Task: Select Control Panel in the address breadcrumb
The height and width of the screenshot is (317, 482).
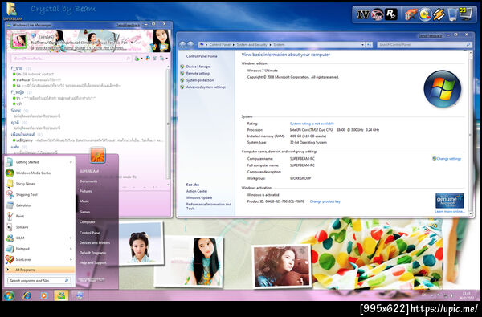Action: pyautogui.click(x=220, y=45)
